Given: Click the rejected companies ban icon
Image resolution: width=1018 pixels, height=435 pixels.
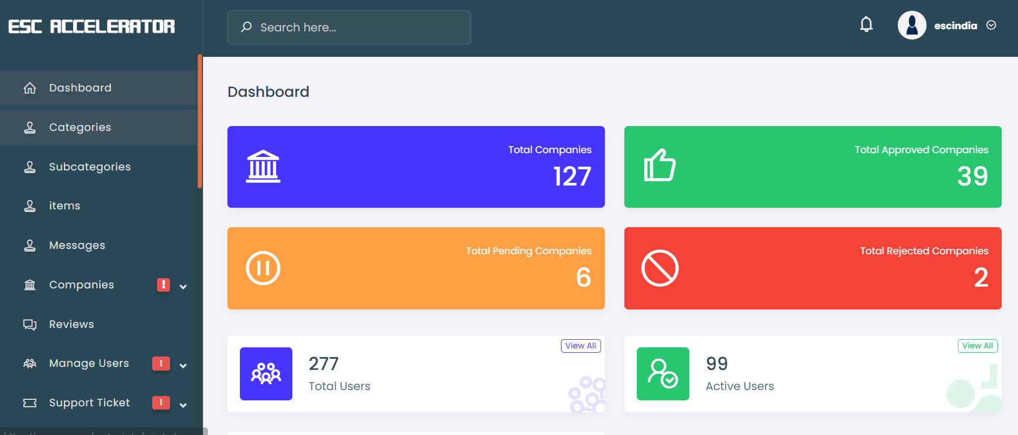Looking at the screenshot, I should (660, 268).
